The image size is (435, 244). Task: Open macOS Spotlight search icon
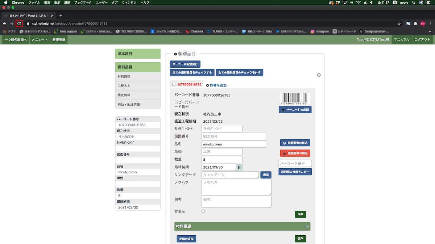pos(413,3)
